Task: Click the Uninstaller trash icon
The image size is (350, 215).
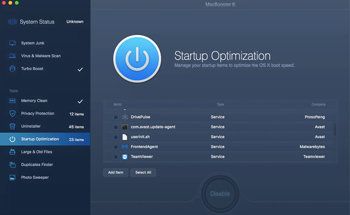Action: [12, 126]
